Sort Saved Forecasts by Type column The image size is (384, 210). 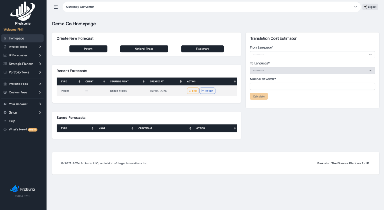[93, 128]
